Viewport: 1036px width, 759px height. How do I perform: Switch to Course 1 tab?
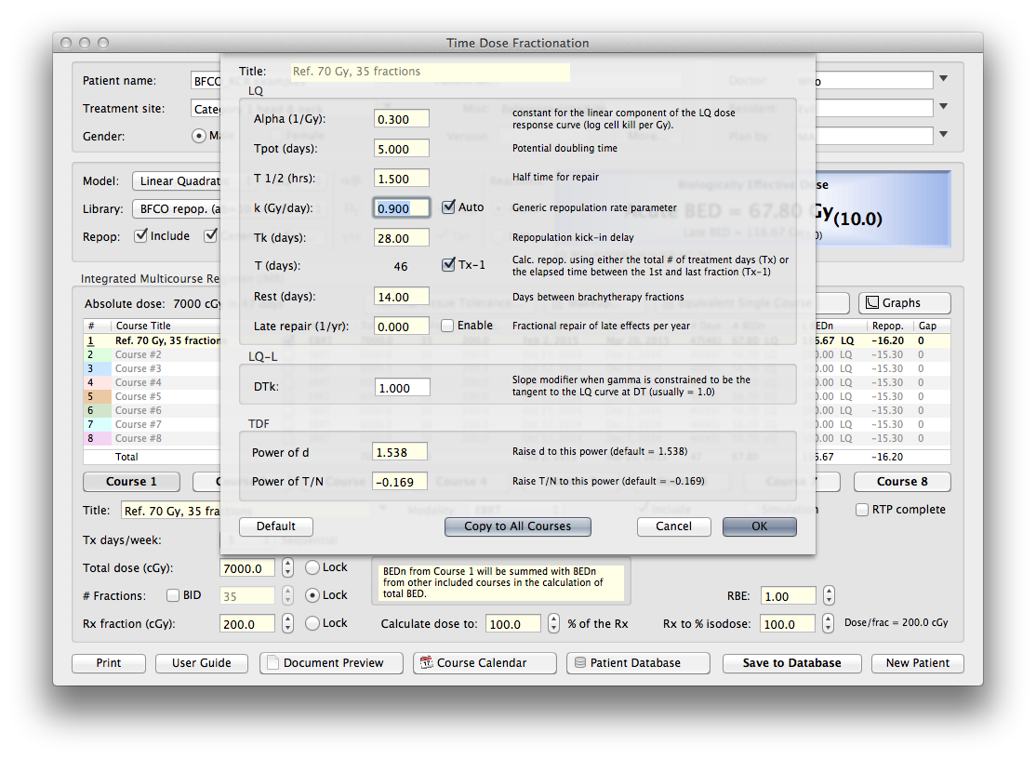click(x=131, y=482)
